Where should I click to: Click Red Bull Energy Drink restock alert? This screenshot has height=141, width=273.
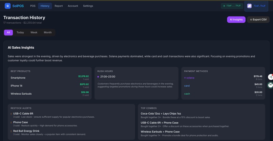[26, 131]
